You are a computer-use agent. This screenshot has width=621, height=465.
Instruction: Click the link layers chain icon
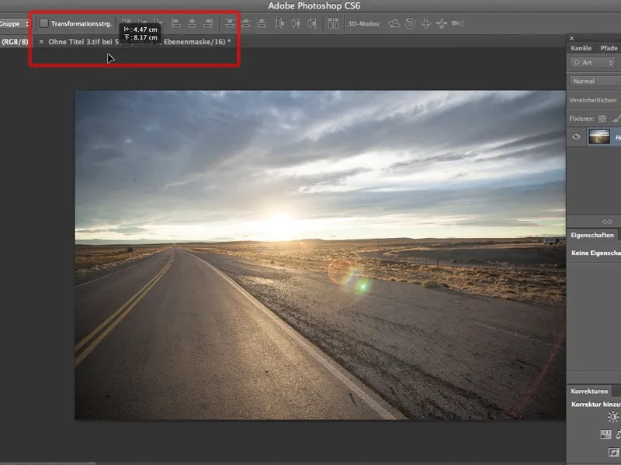[607, 222]
